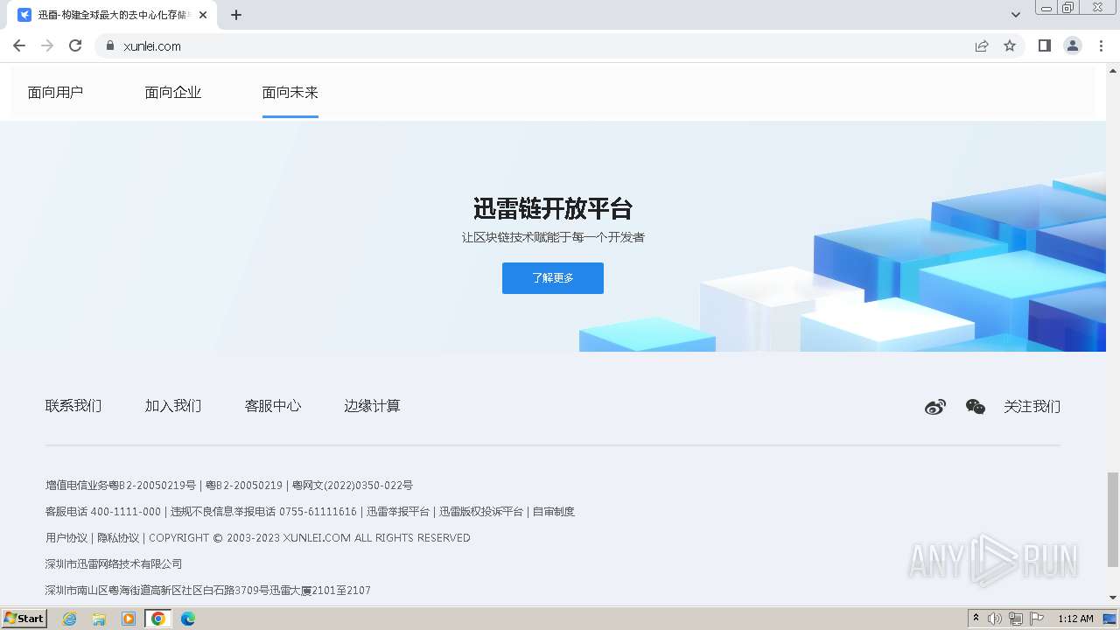Click the 深圳市迅雷网络技术有限公司 text
Image resolution: width=1120 pixels, height=630 pixels.
coord(114,563)
